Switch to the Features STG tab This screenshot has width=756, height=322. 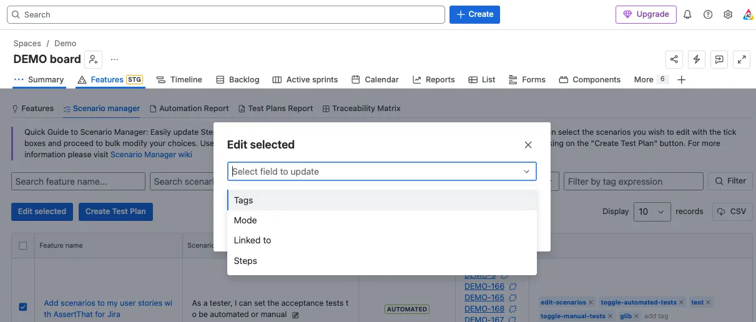point(110,79)
